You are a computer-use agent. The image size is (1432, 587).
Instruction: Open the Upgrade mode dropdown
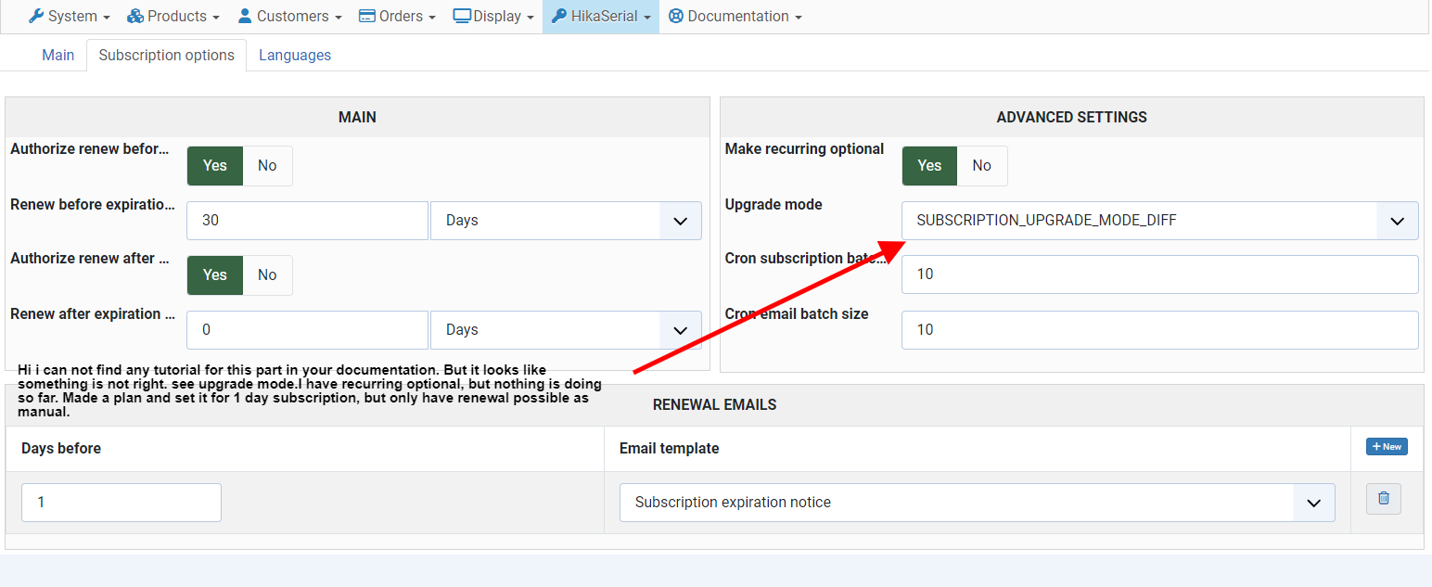coord(1160,221)
